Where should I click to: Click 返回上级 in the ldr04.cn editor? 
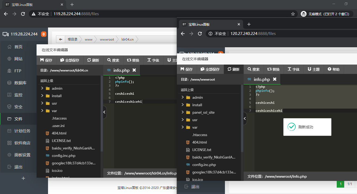coord(47,81)
